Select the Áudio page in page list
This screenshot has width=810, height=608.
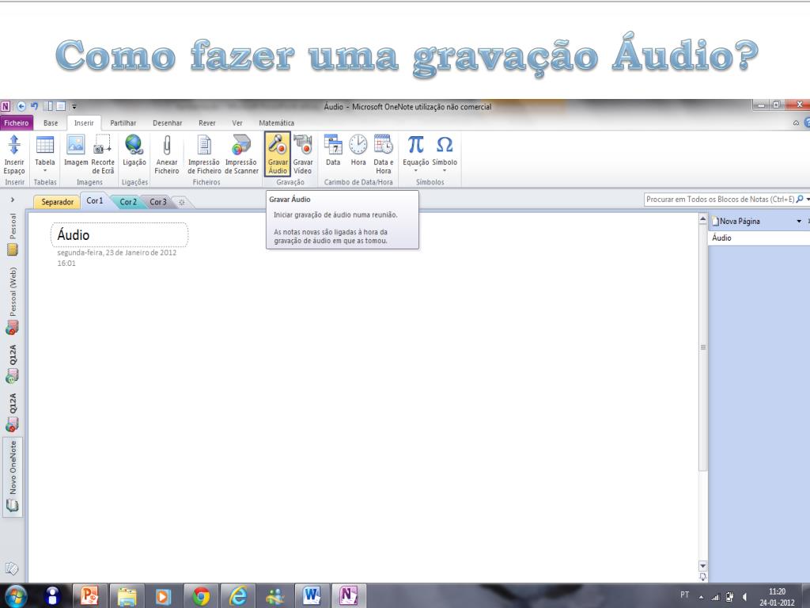[x=758, y=237]
